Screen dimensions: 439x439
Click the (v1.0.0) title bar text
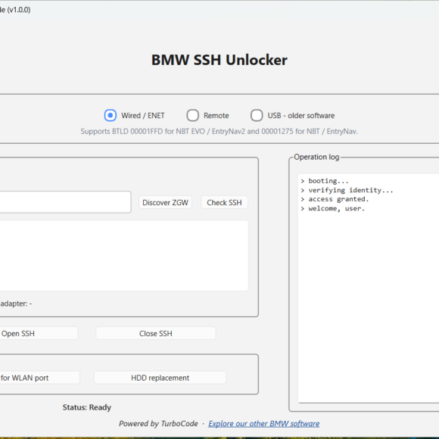[x=19, y=10]
